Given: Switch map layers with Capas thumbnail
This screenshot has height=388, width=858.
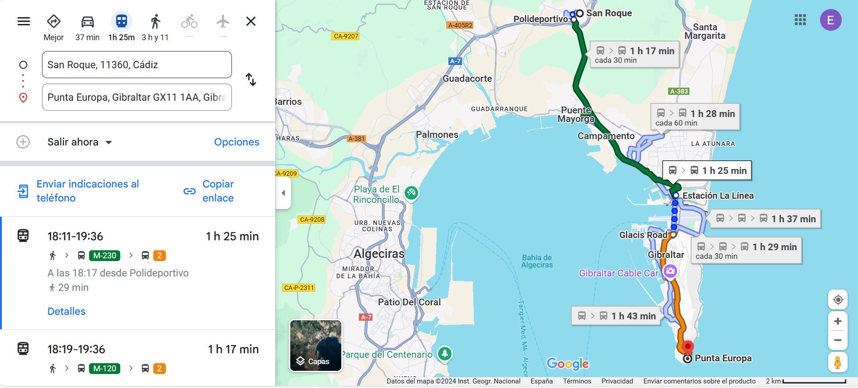Looking at the screenshot, I should (316, 346).
